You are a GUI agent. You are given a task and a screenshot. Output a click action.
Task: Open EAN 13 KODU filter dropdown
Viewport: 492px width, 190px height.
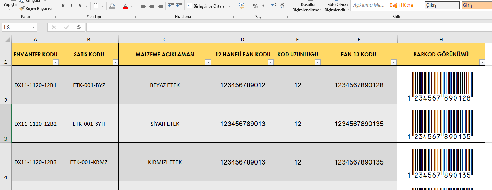(393, 62)
